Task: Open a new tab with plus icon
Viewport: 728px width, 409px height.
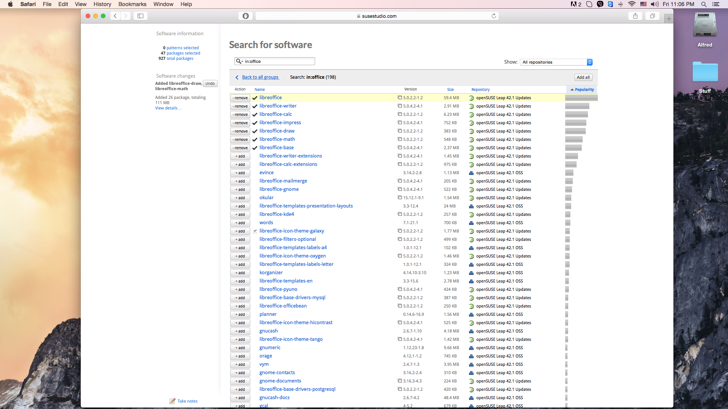Action: (x=669, y=19)
